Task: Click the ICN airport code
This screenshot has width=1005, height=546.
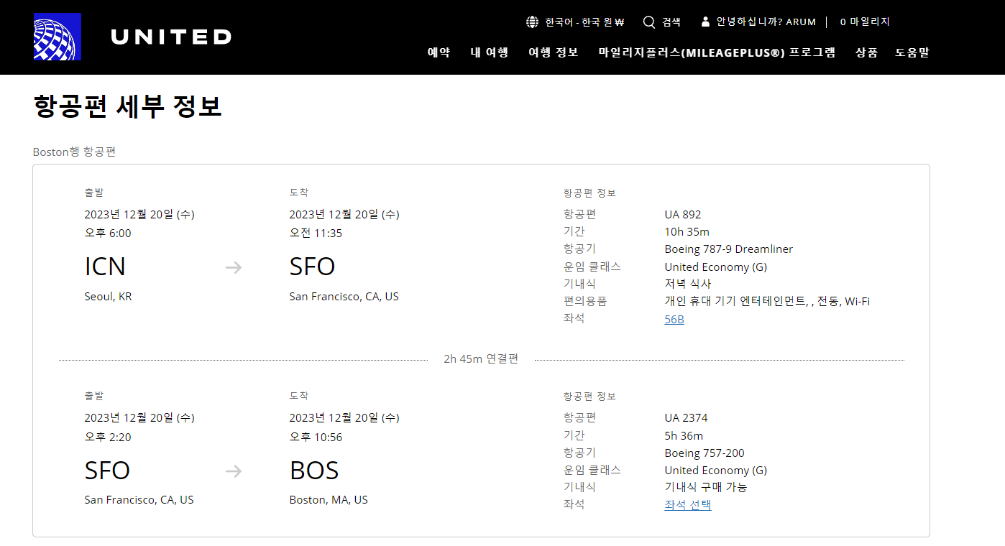Action: pos(105,267)
